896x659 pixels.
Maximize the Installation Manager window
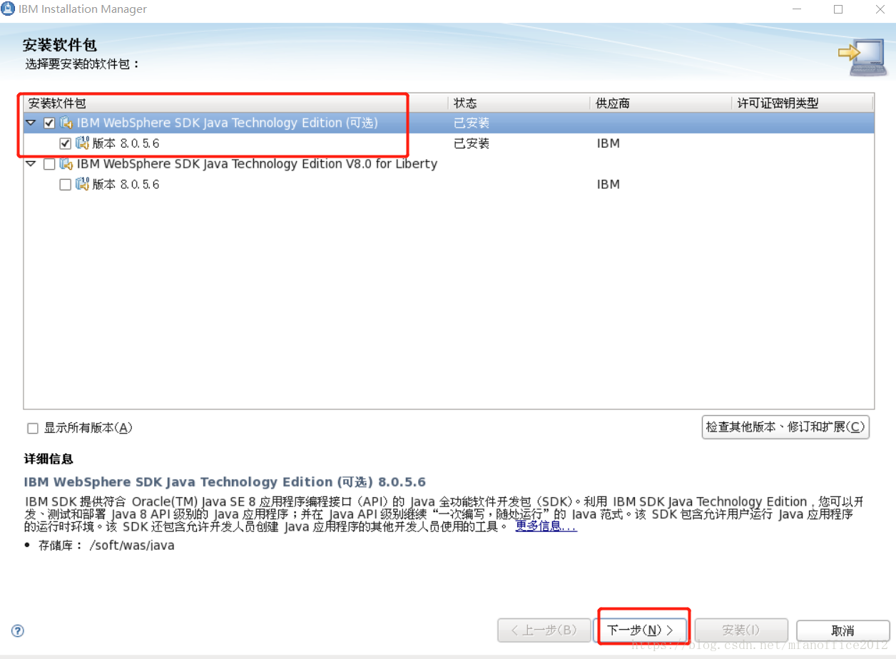[x=838, y=9]
